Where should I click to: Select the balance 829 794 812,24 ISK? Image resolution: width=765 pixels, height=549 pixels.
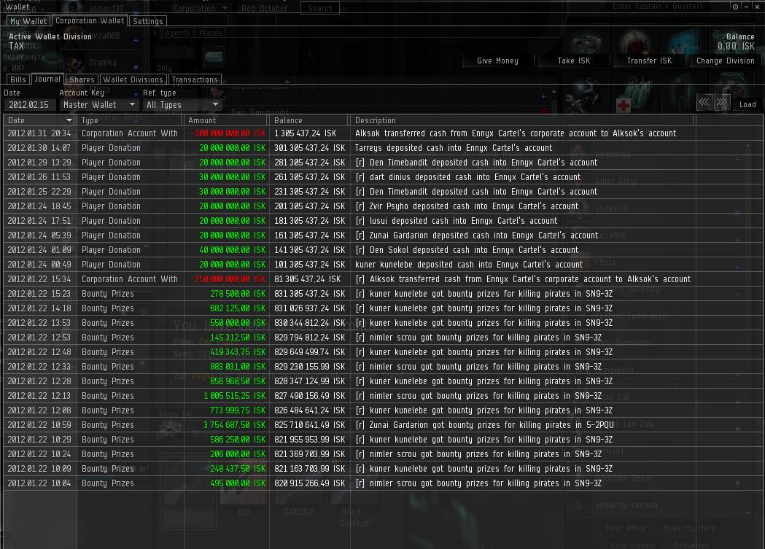point(309,338)
